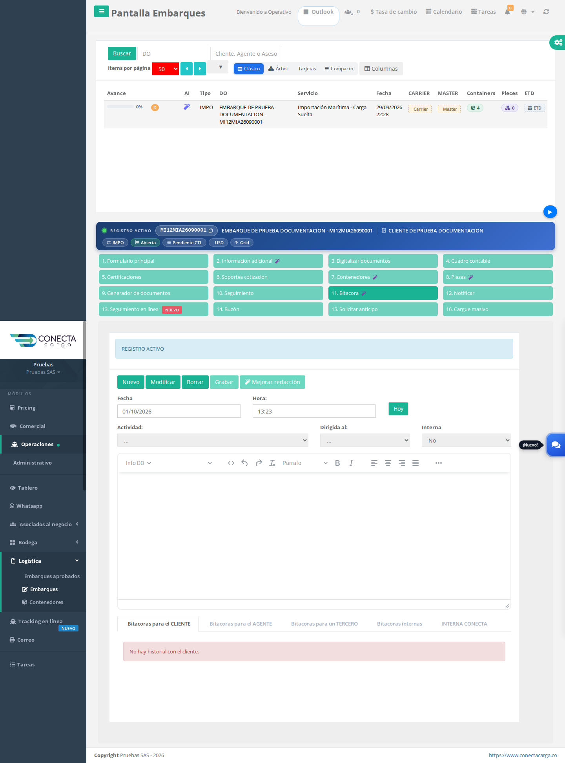
Task: Undo last edit in editor toolbar
Action: (x=244, y=463)
